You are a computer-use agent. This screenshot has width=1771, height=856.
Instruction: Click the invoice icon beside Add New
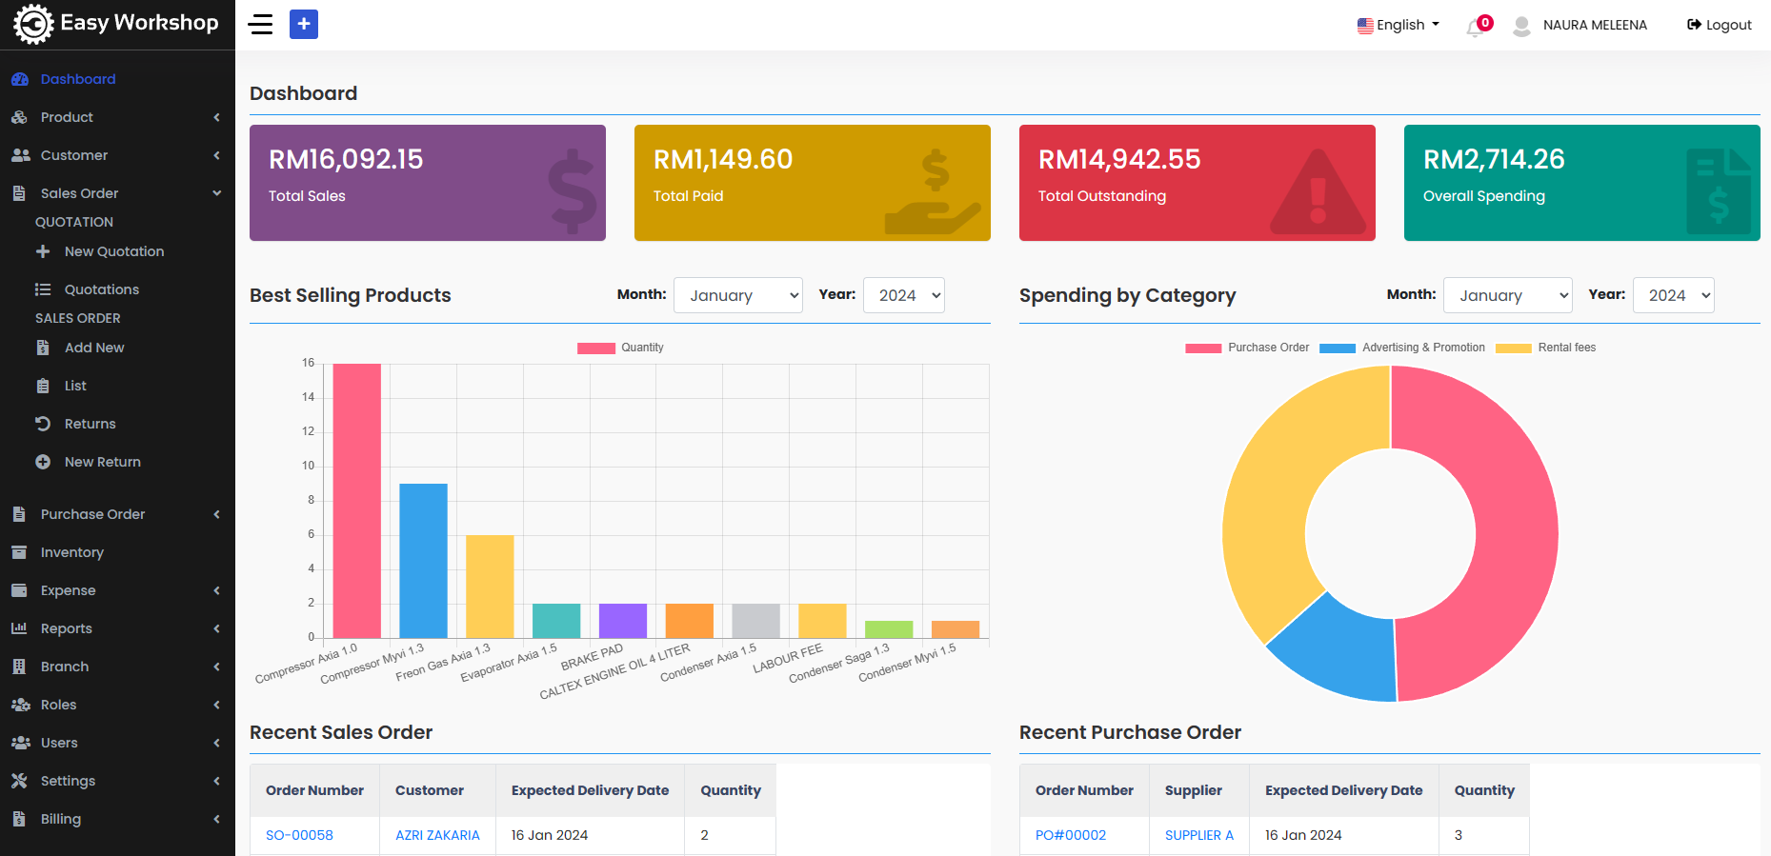click(x=43, y=348)
